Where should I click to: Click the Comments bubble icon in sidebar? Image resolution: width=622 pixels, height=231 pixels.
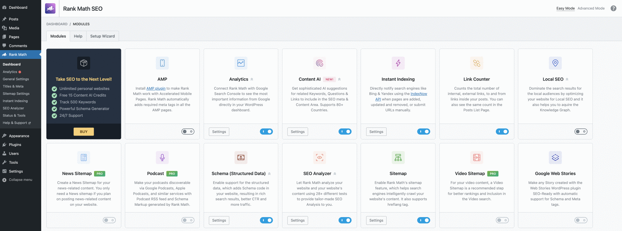(5, 46)
